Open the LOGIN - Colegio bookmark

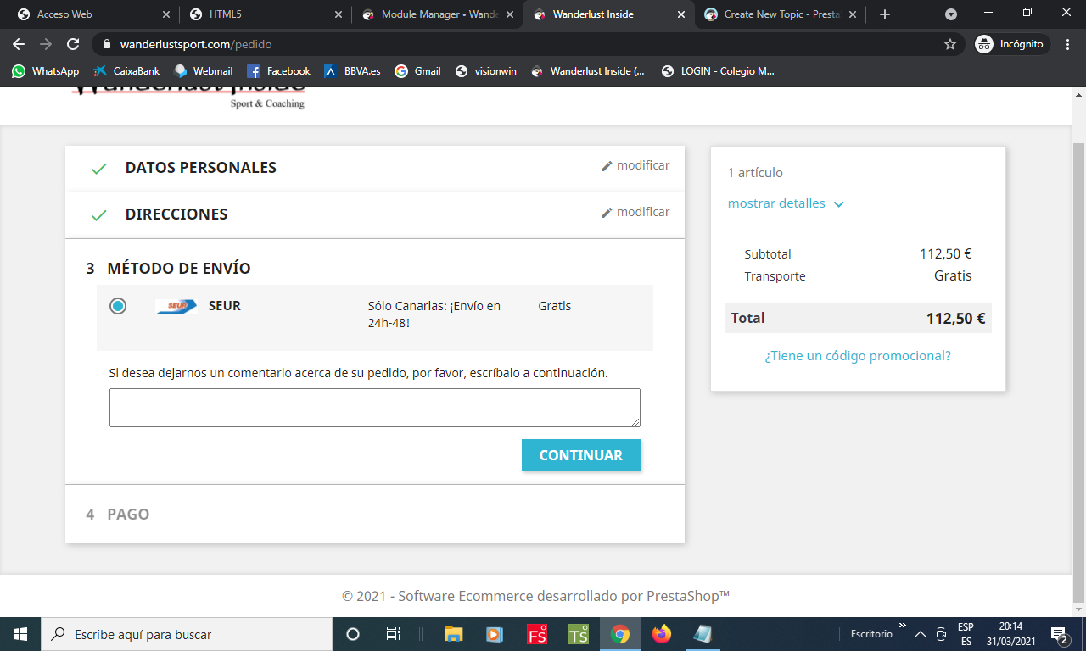(718, 71)
